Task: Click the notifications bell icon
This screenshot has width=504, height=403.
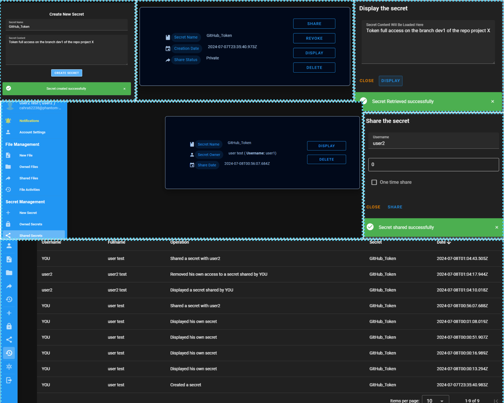Action: pos(8,121)
